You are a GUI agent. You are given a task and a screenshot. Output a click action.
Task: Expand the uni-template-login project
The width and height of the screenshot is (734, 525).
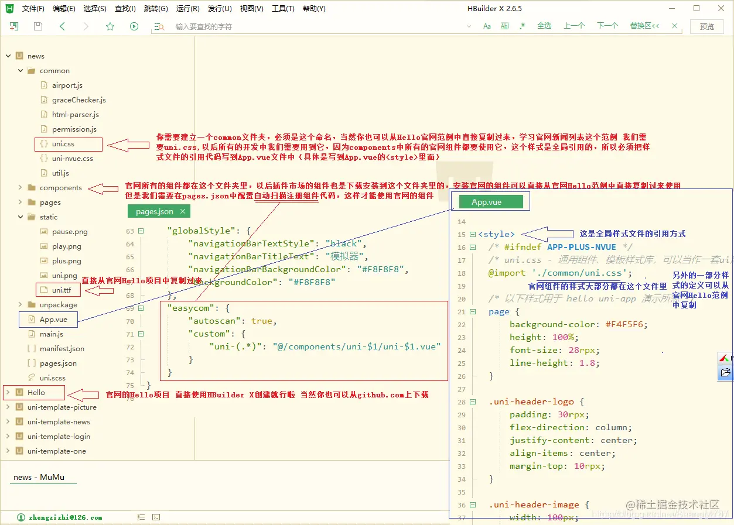coord(8,437)
